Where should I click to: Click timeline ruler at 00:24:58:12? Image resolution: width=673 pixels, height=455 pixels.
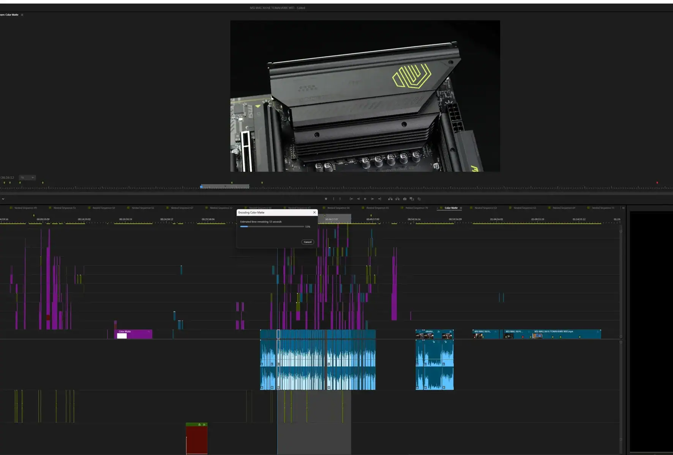coord(167,219)
